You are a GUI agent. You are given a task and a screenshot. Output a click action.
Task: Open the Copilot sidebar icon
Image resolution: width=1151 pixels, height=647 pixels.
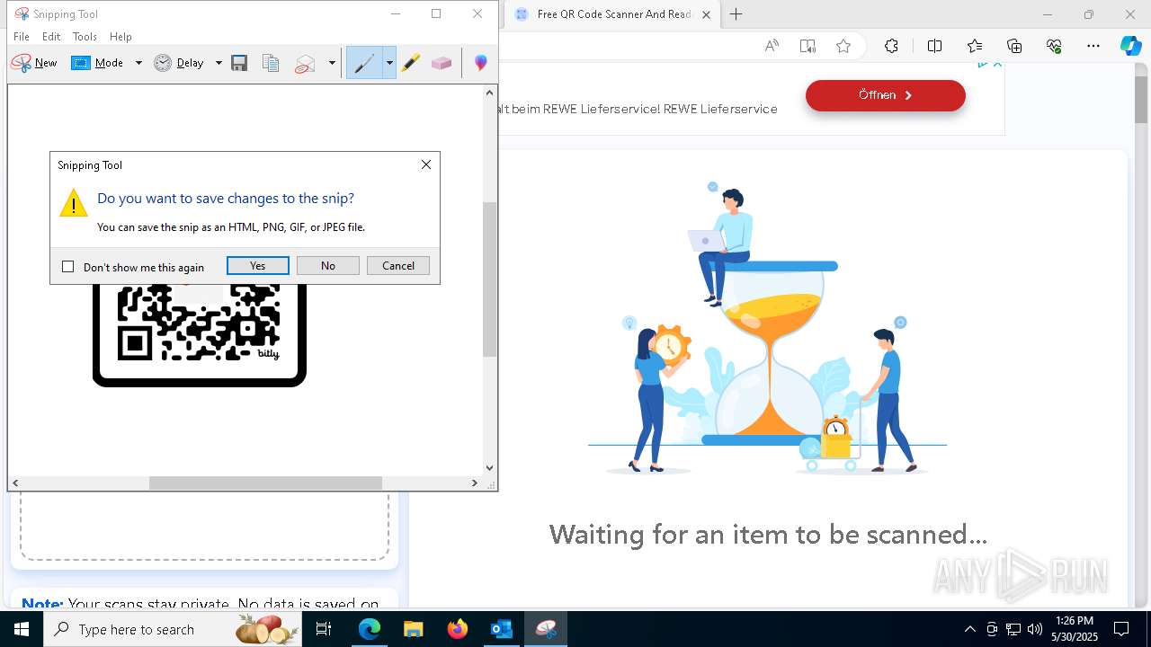click(1131, 47)
